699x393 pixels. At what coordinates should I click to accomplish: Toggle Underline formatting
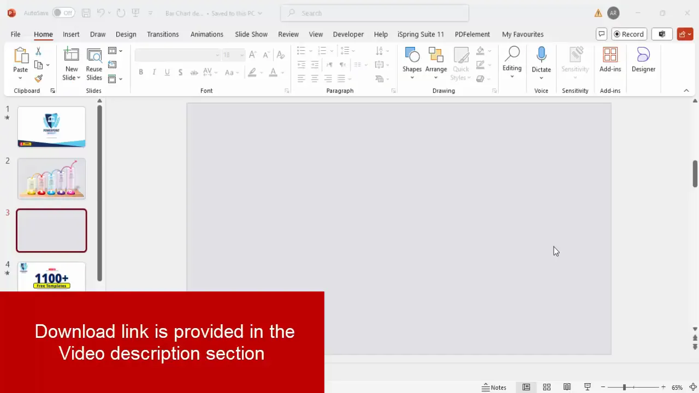coord(167,72)
